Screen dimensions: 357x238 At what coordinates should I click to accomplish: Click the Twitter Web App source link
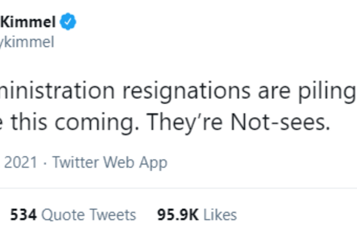(x=110, y=162)
